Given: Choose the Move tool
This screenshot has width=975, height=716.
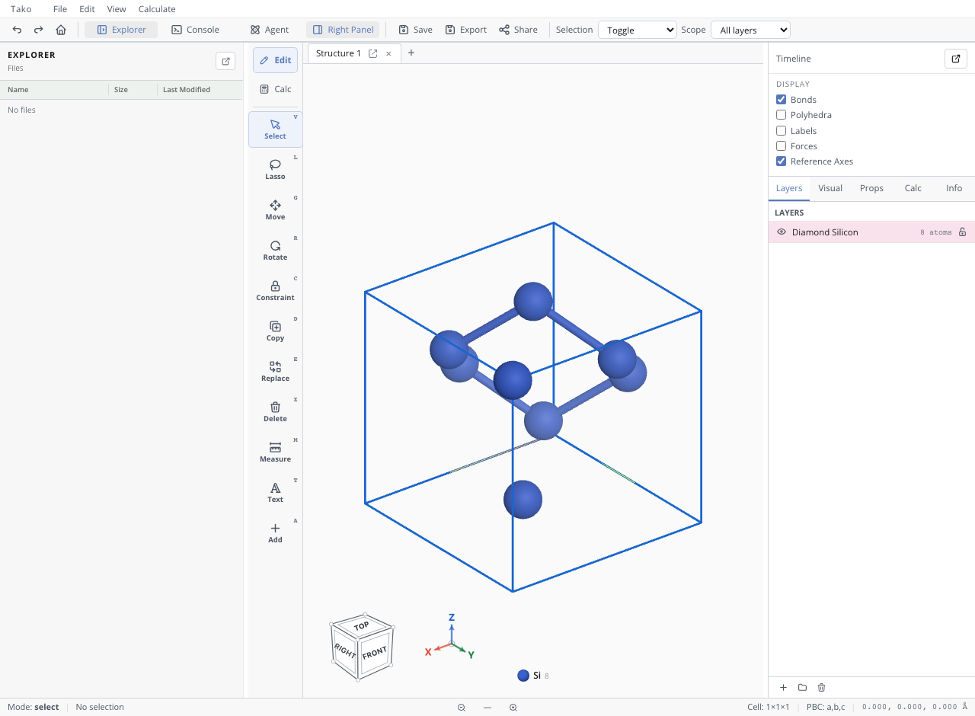Looking at the screenshot, I should (275, 210).
